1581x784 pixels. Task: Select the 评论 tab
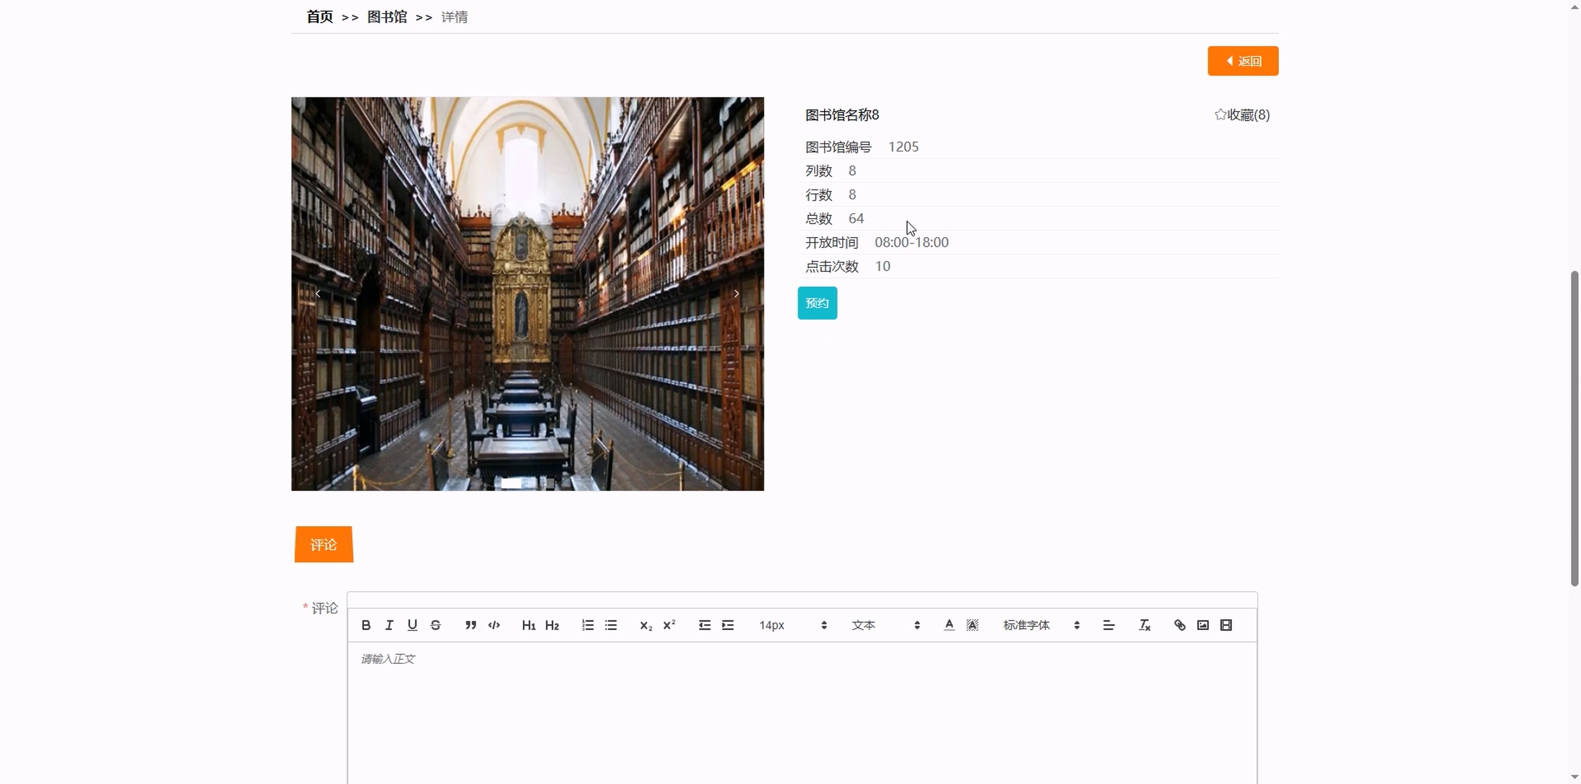pyautogui.click(x=324, y=545)
